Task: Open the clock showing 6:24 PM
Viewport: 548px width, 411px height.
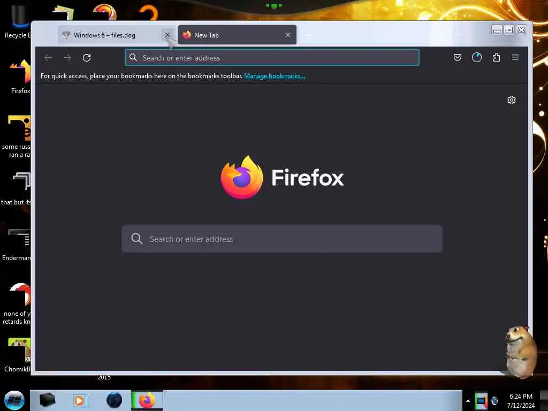Action: click(521, 400)
